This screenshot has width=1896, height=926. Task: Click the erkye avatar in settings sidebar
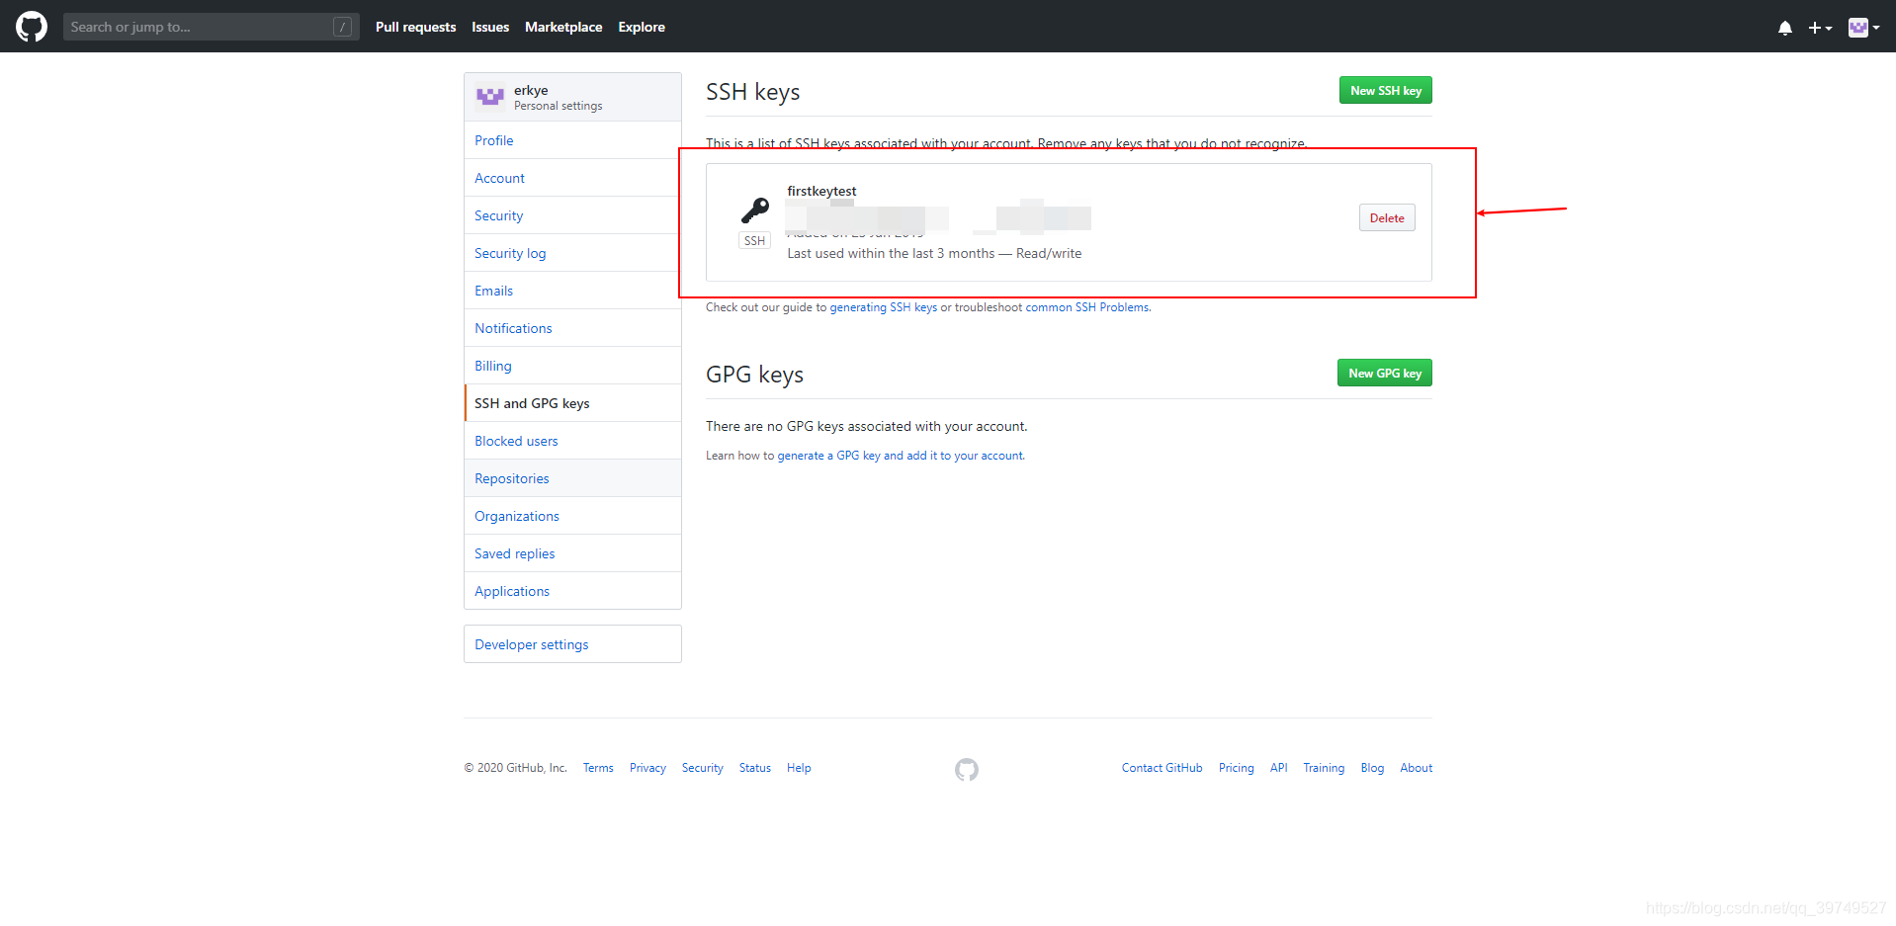point(490,97)
